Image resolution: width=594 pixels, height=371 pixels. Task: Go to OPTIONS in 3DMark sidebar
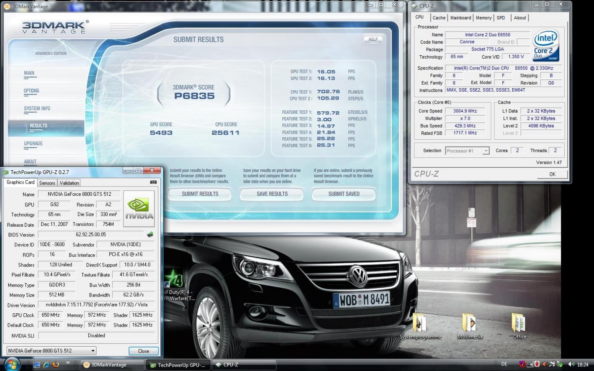[31, 91]
